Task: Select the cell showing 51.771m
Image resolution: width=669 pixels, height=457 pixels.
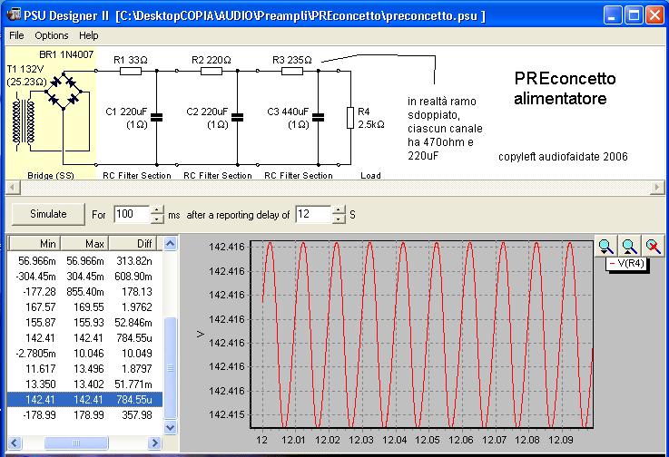Action: click(133, 384)
